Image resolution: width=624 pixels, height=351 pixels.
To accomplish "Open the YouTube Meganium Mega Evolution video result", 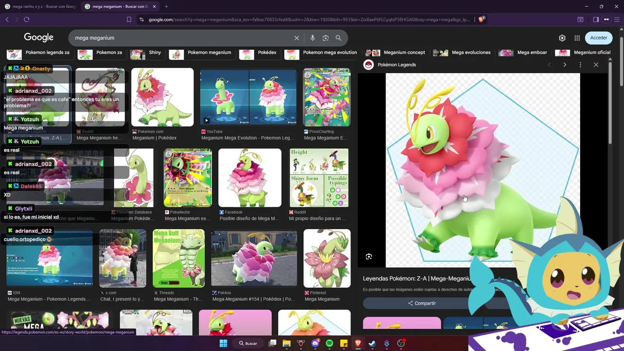I will pos(249,97).
